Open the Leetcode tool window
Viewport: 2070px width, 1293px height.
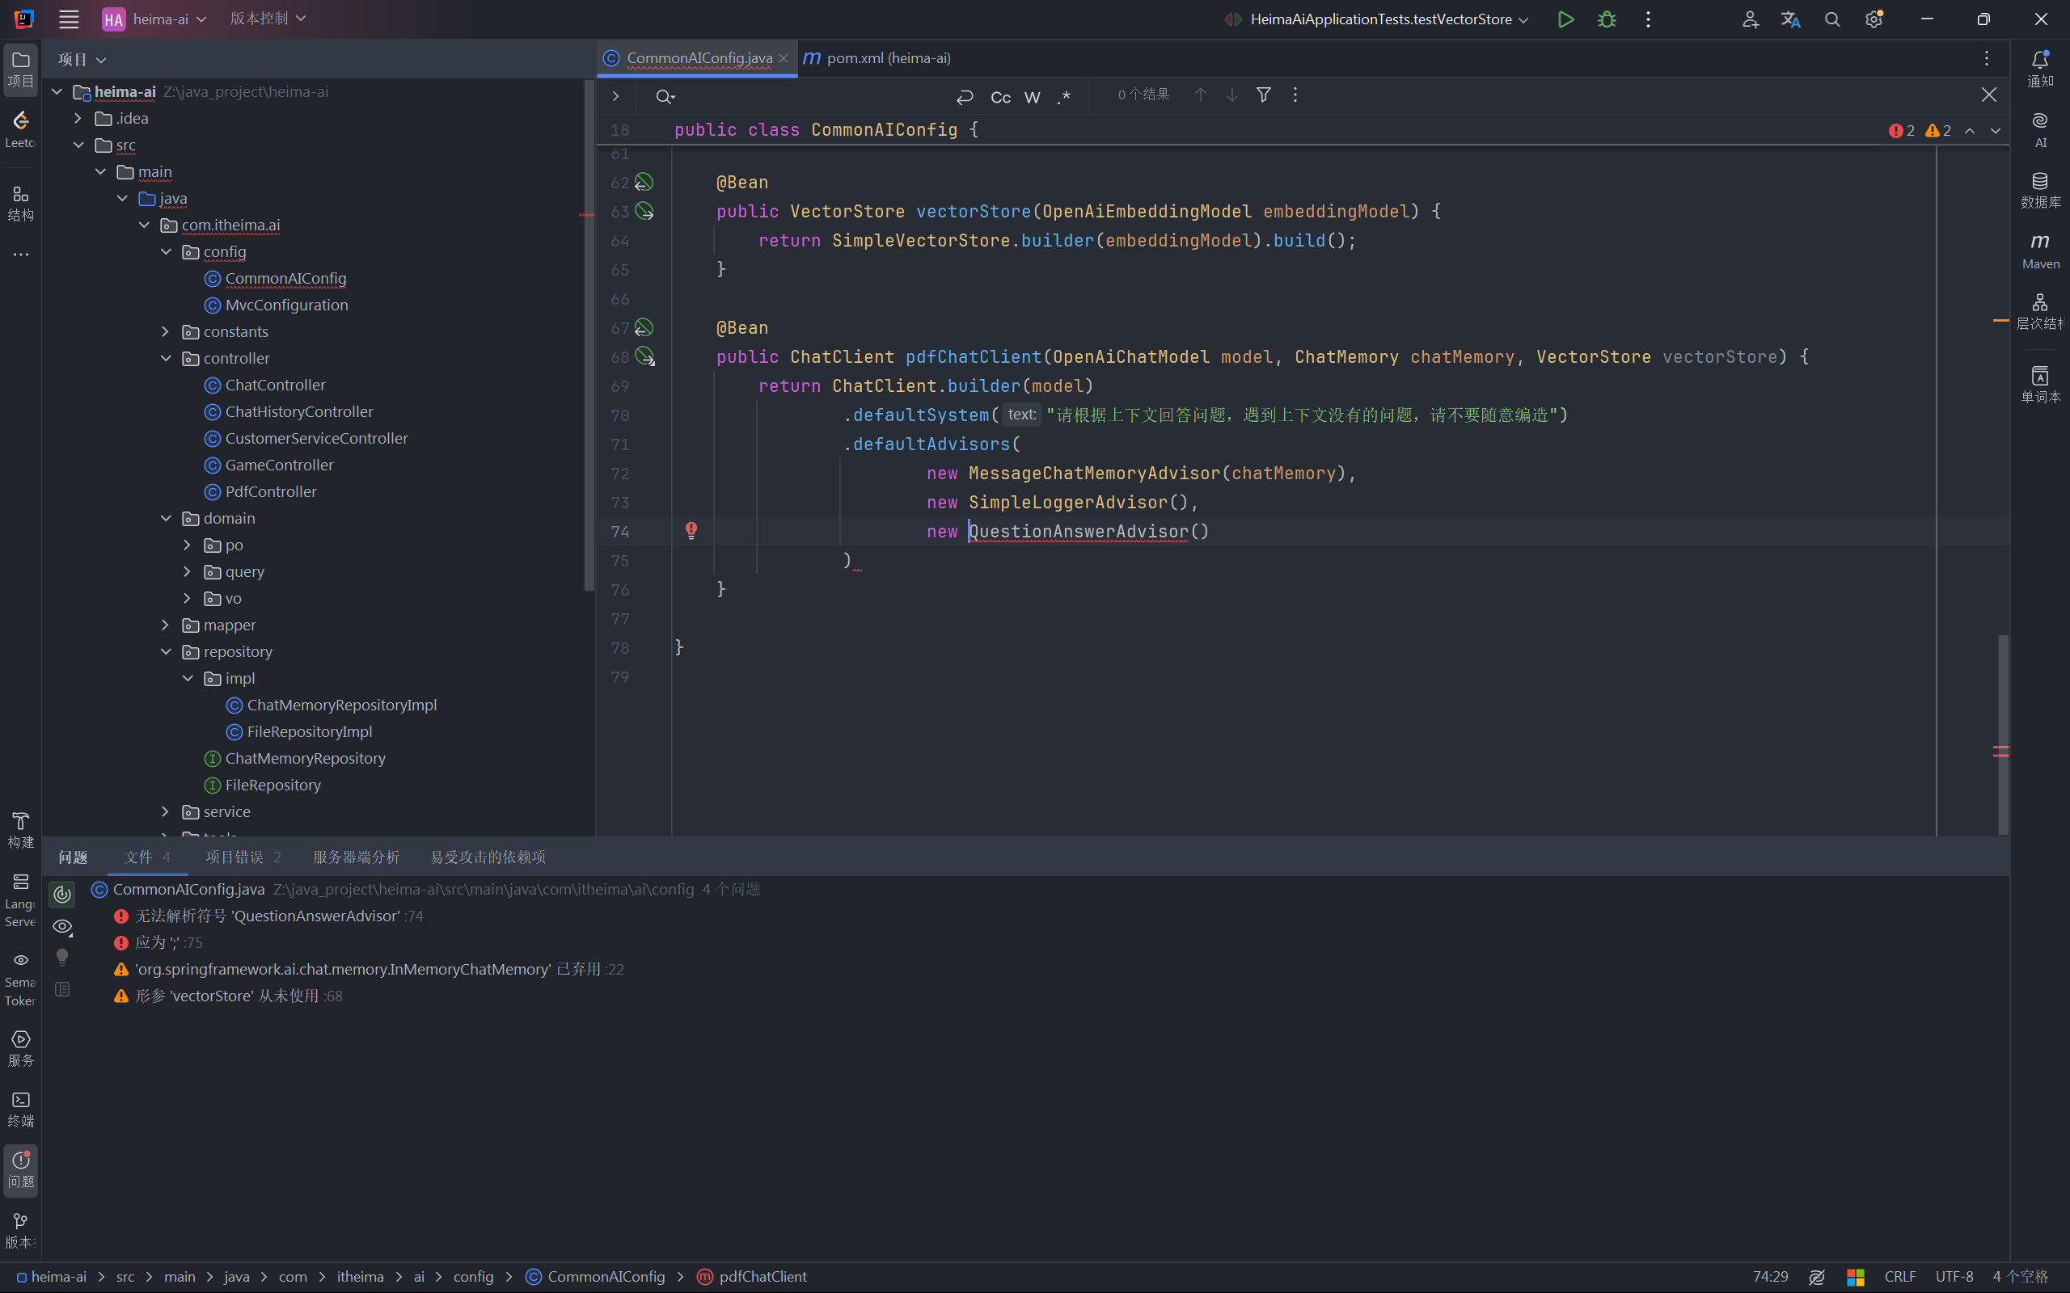(x=20, y=129)
